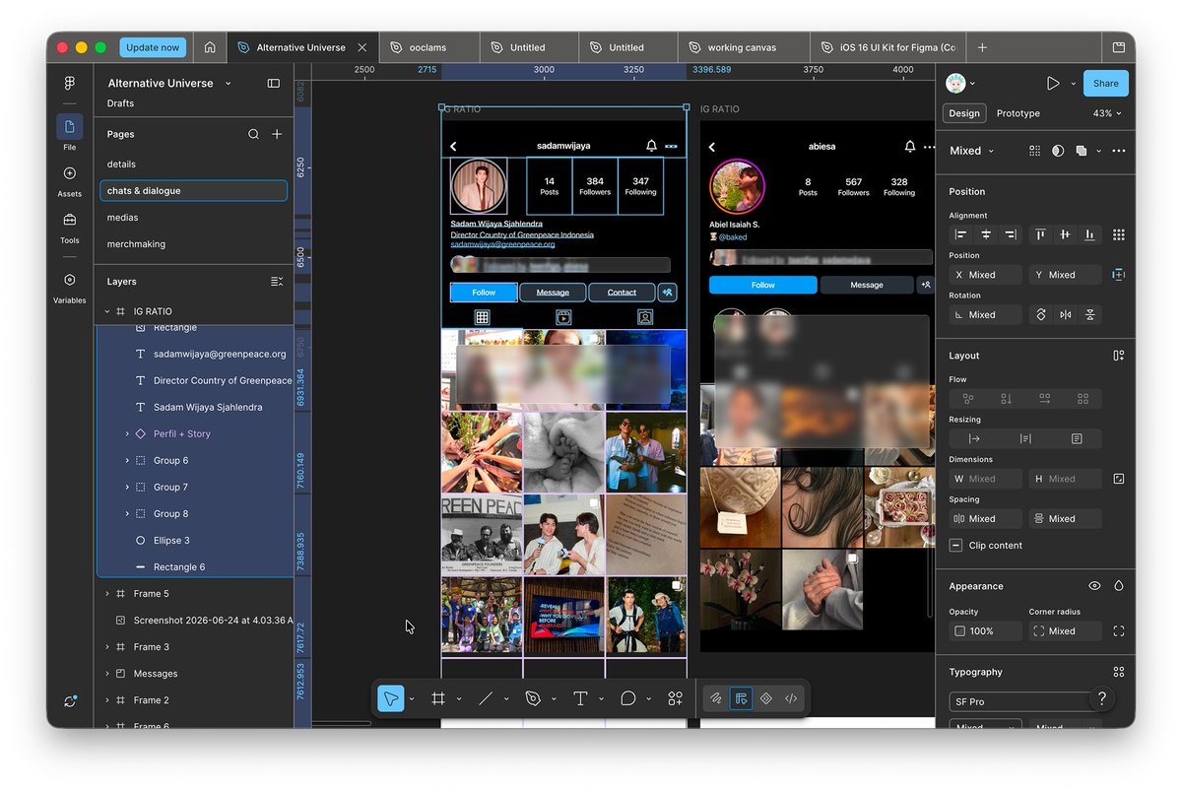The height and width of the screenshot is (790, 1182).
Task: Open the SF Pro font dropdown
Action: pos(1025,702)
